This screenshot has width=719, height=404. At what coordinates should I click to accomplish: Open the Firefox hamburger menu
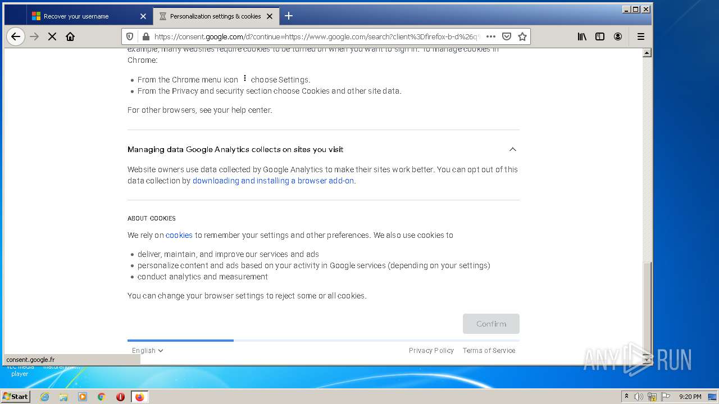point(640,36)
